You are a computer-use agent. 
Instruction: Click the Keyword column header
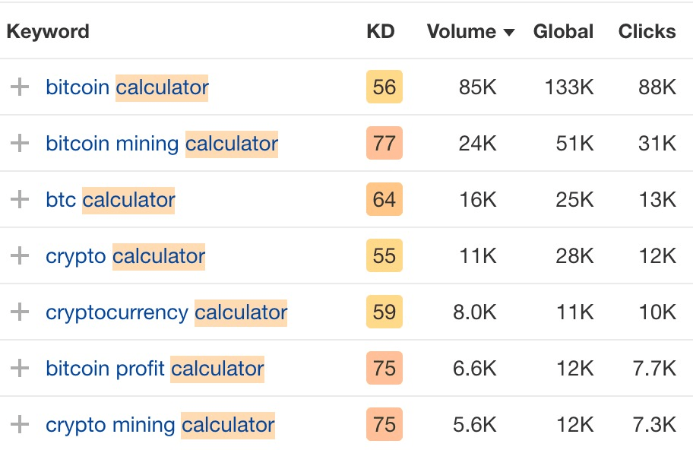pos(48,31)
